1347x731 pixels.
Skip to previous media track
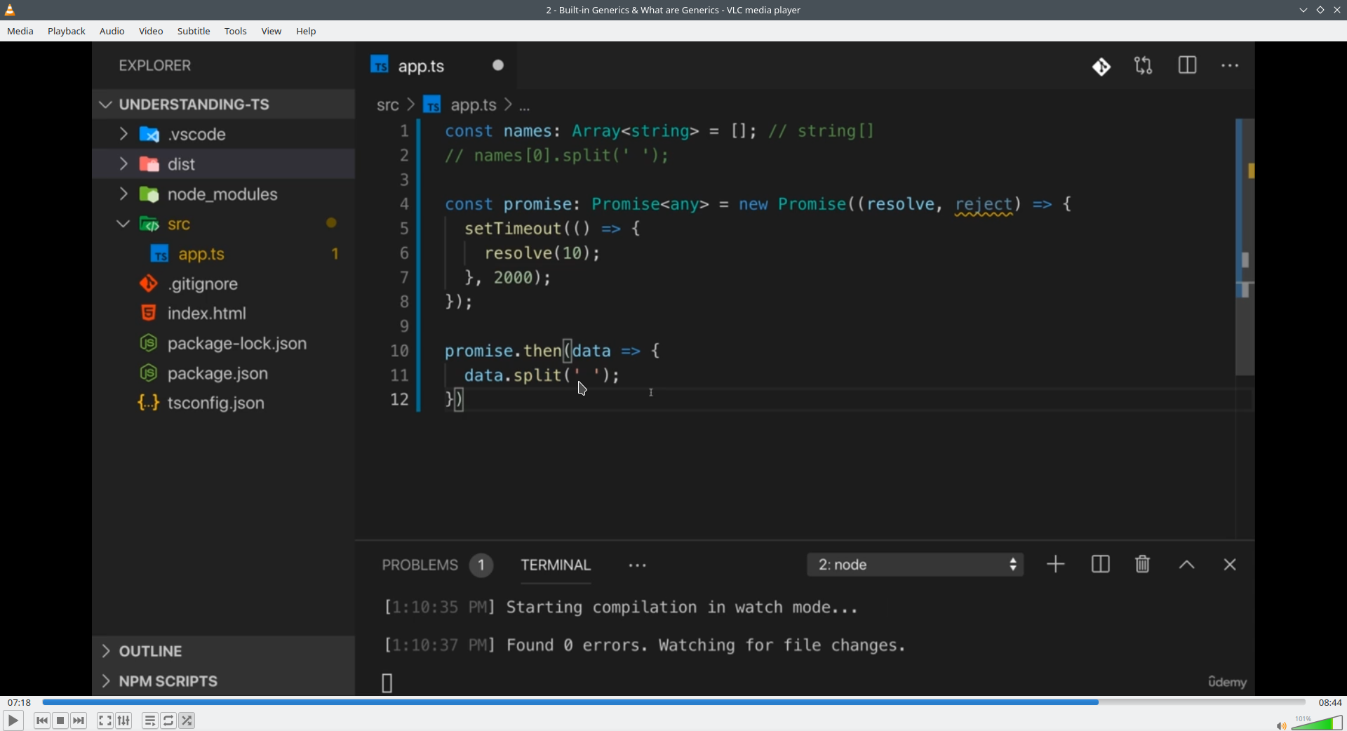tap(42, 720)
